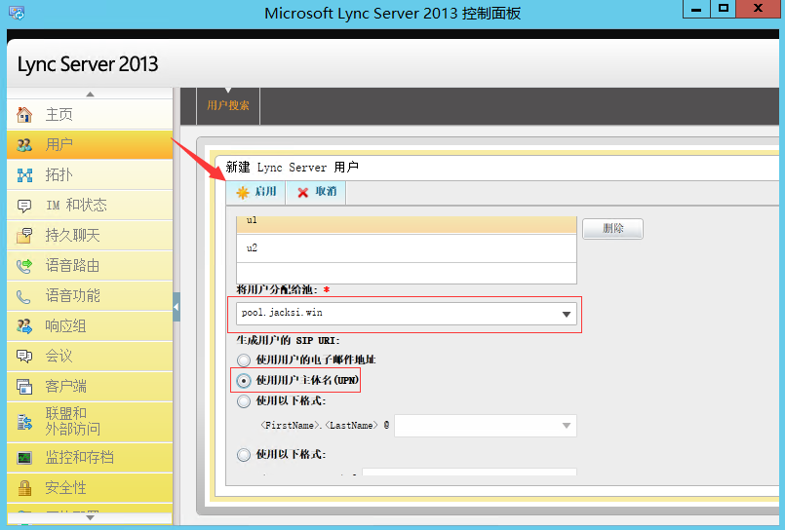The width and height of the screenshot is (785, 530).
Task: Click the 主页 home icon in sidebar
Action: click(24, 115)
